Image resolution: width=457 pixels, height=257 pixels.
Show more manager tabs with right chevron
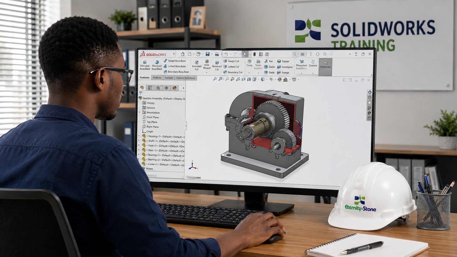183,88
